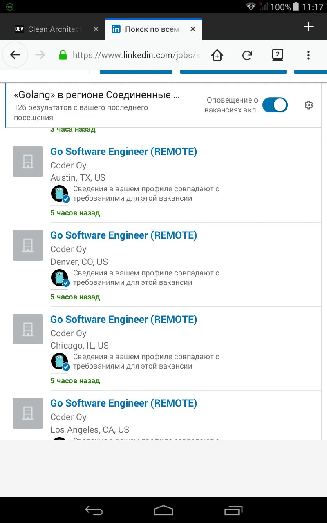
Task: Open Go Software Engineer job in Chicago
Action: (x=123, y=320)
